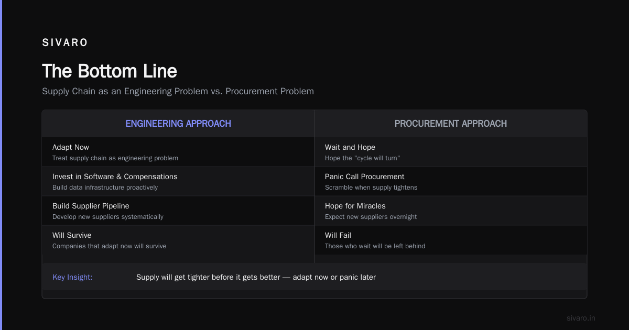Click the Adapt Now row
Viewport: 629px width, 330px height.
178,152
